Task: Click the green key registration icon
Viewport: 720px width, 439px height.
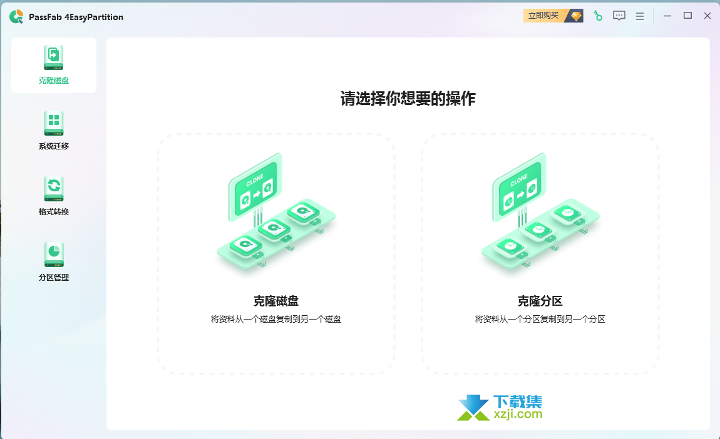Action: click(597, 16)
